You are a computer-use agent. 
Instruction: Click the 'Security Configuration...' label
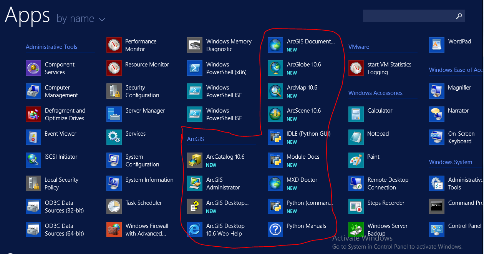point(144,91)
